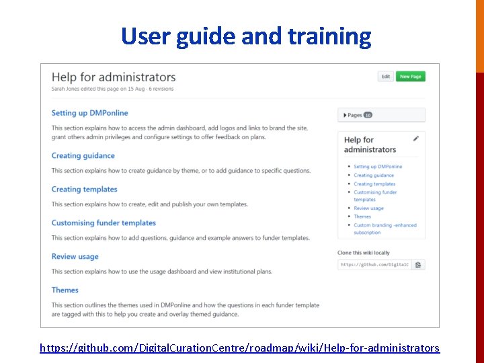Select sidebar link Review usage
The height and width of the screenshot is (363, 484).
(x=368, y=208)
